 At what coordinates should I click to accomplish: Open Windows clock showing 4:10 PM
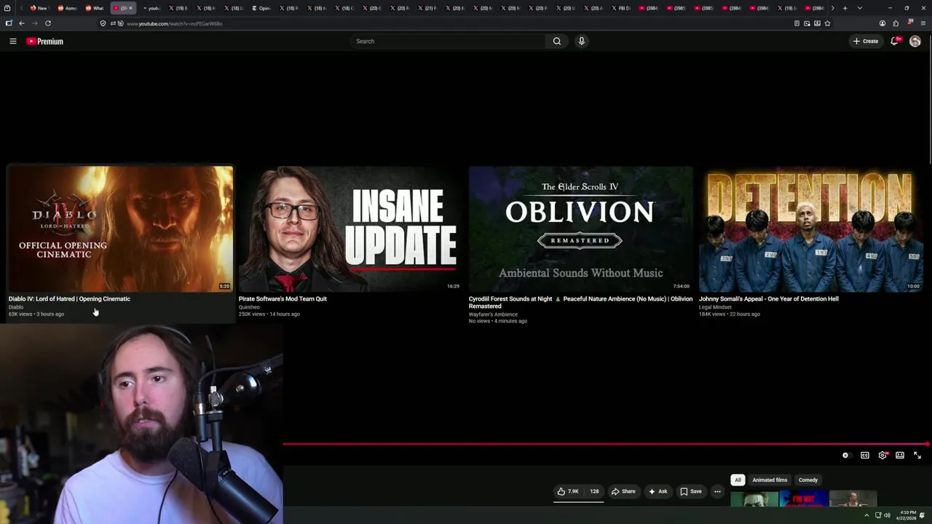tap(908, 515)
